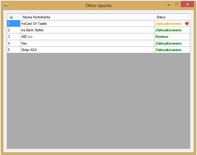197x155 pixels.
Task: Click the Zaktualizowano status for Sklep AGA
Action: pyautogui.click(x=168, y=50)
